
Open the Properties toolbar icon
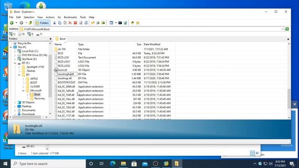(81, 23)
